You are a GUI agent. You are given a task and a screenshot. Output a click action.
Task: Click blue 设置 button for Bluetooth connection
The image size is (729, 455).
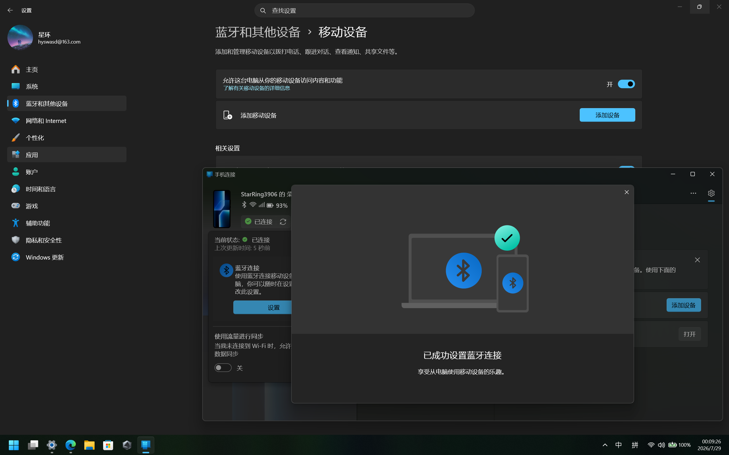pyautogui.click(x=263, y=307)
